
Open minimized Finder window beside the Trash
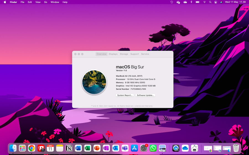[227, 148]
